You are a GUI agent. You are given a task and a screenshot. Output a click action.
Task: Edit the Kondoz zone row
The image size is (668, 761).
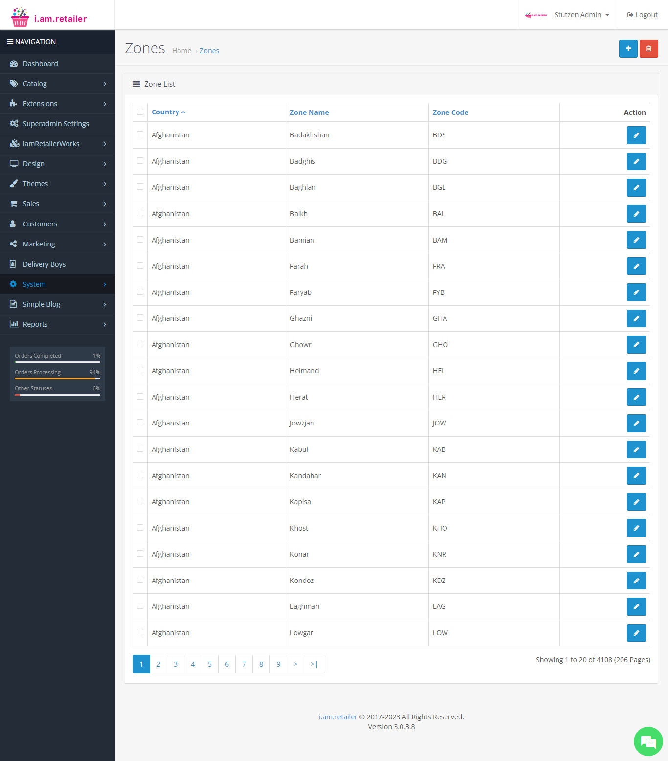coord(636,581)
